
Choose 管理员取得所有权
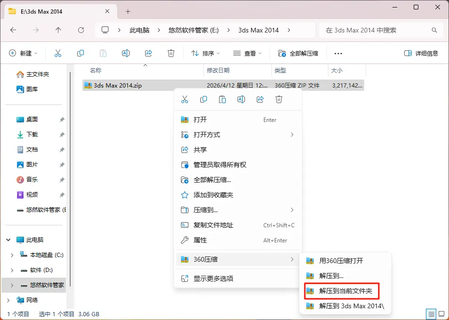click(x=238, y=165)
